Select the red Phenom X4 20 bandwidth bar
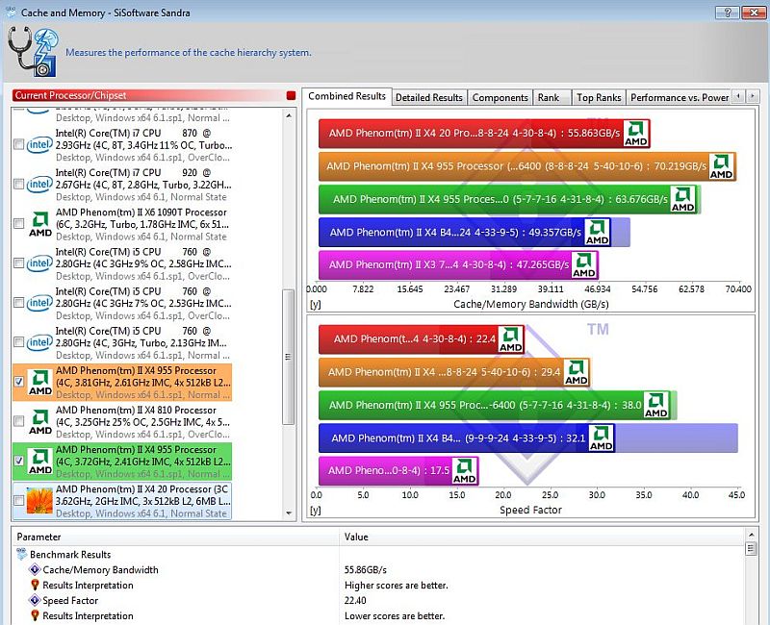The width and height of the screenshot is (770, 625). 484,133
